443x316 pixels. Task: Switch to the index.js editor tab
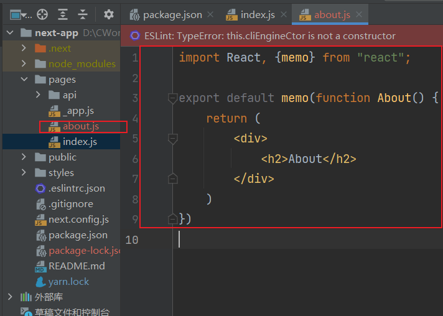(x=258, y=15)
